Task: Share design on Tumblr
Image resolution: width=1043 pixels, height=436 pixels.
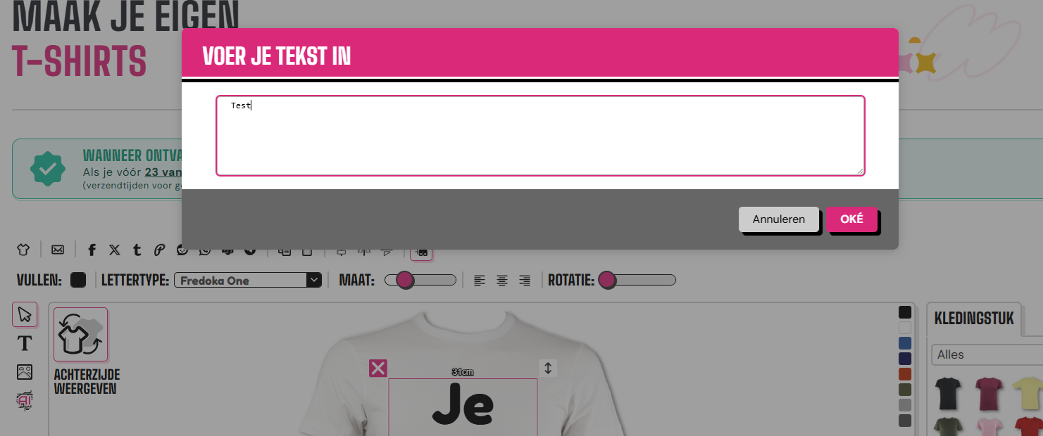Action: click(x=137, y=250)
